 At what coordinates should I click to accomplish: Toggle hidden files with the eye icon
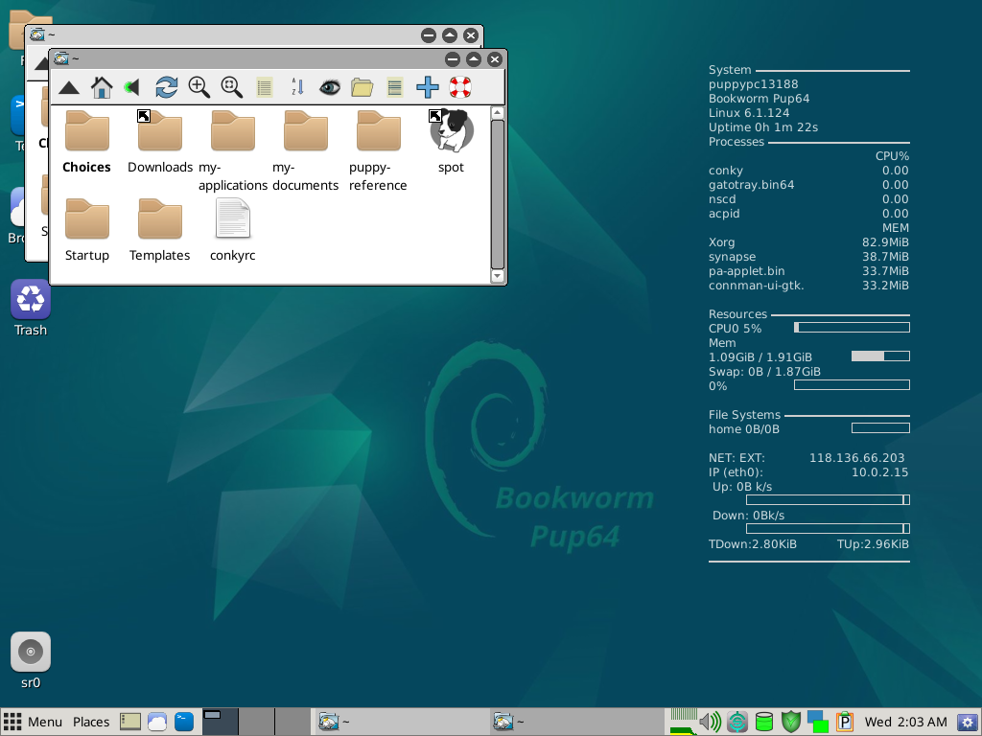click(x=330, y=87)
